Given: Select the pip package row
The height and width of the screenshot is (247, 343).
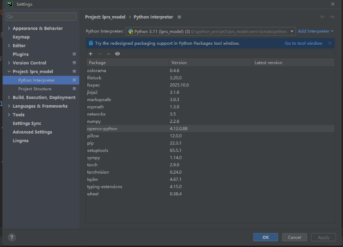Looking at the screenshot, I should click(210, 143).
